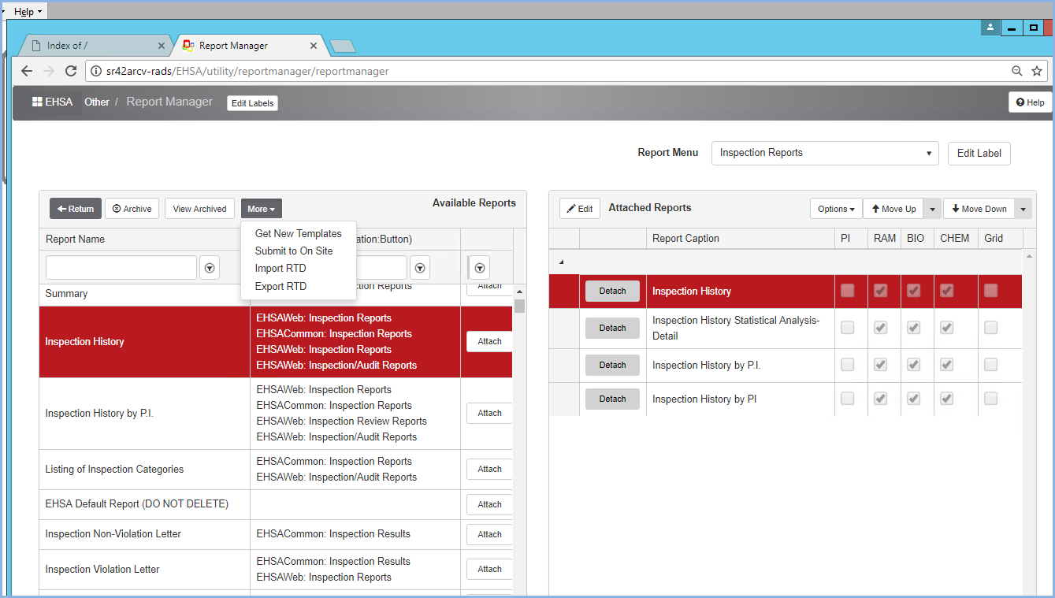Switch to Report Manager tab
The width and height of the screenshot is (1055, 598).
[x=250, y=46]
